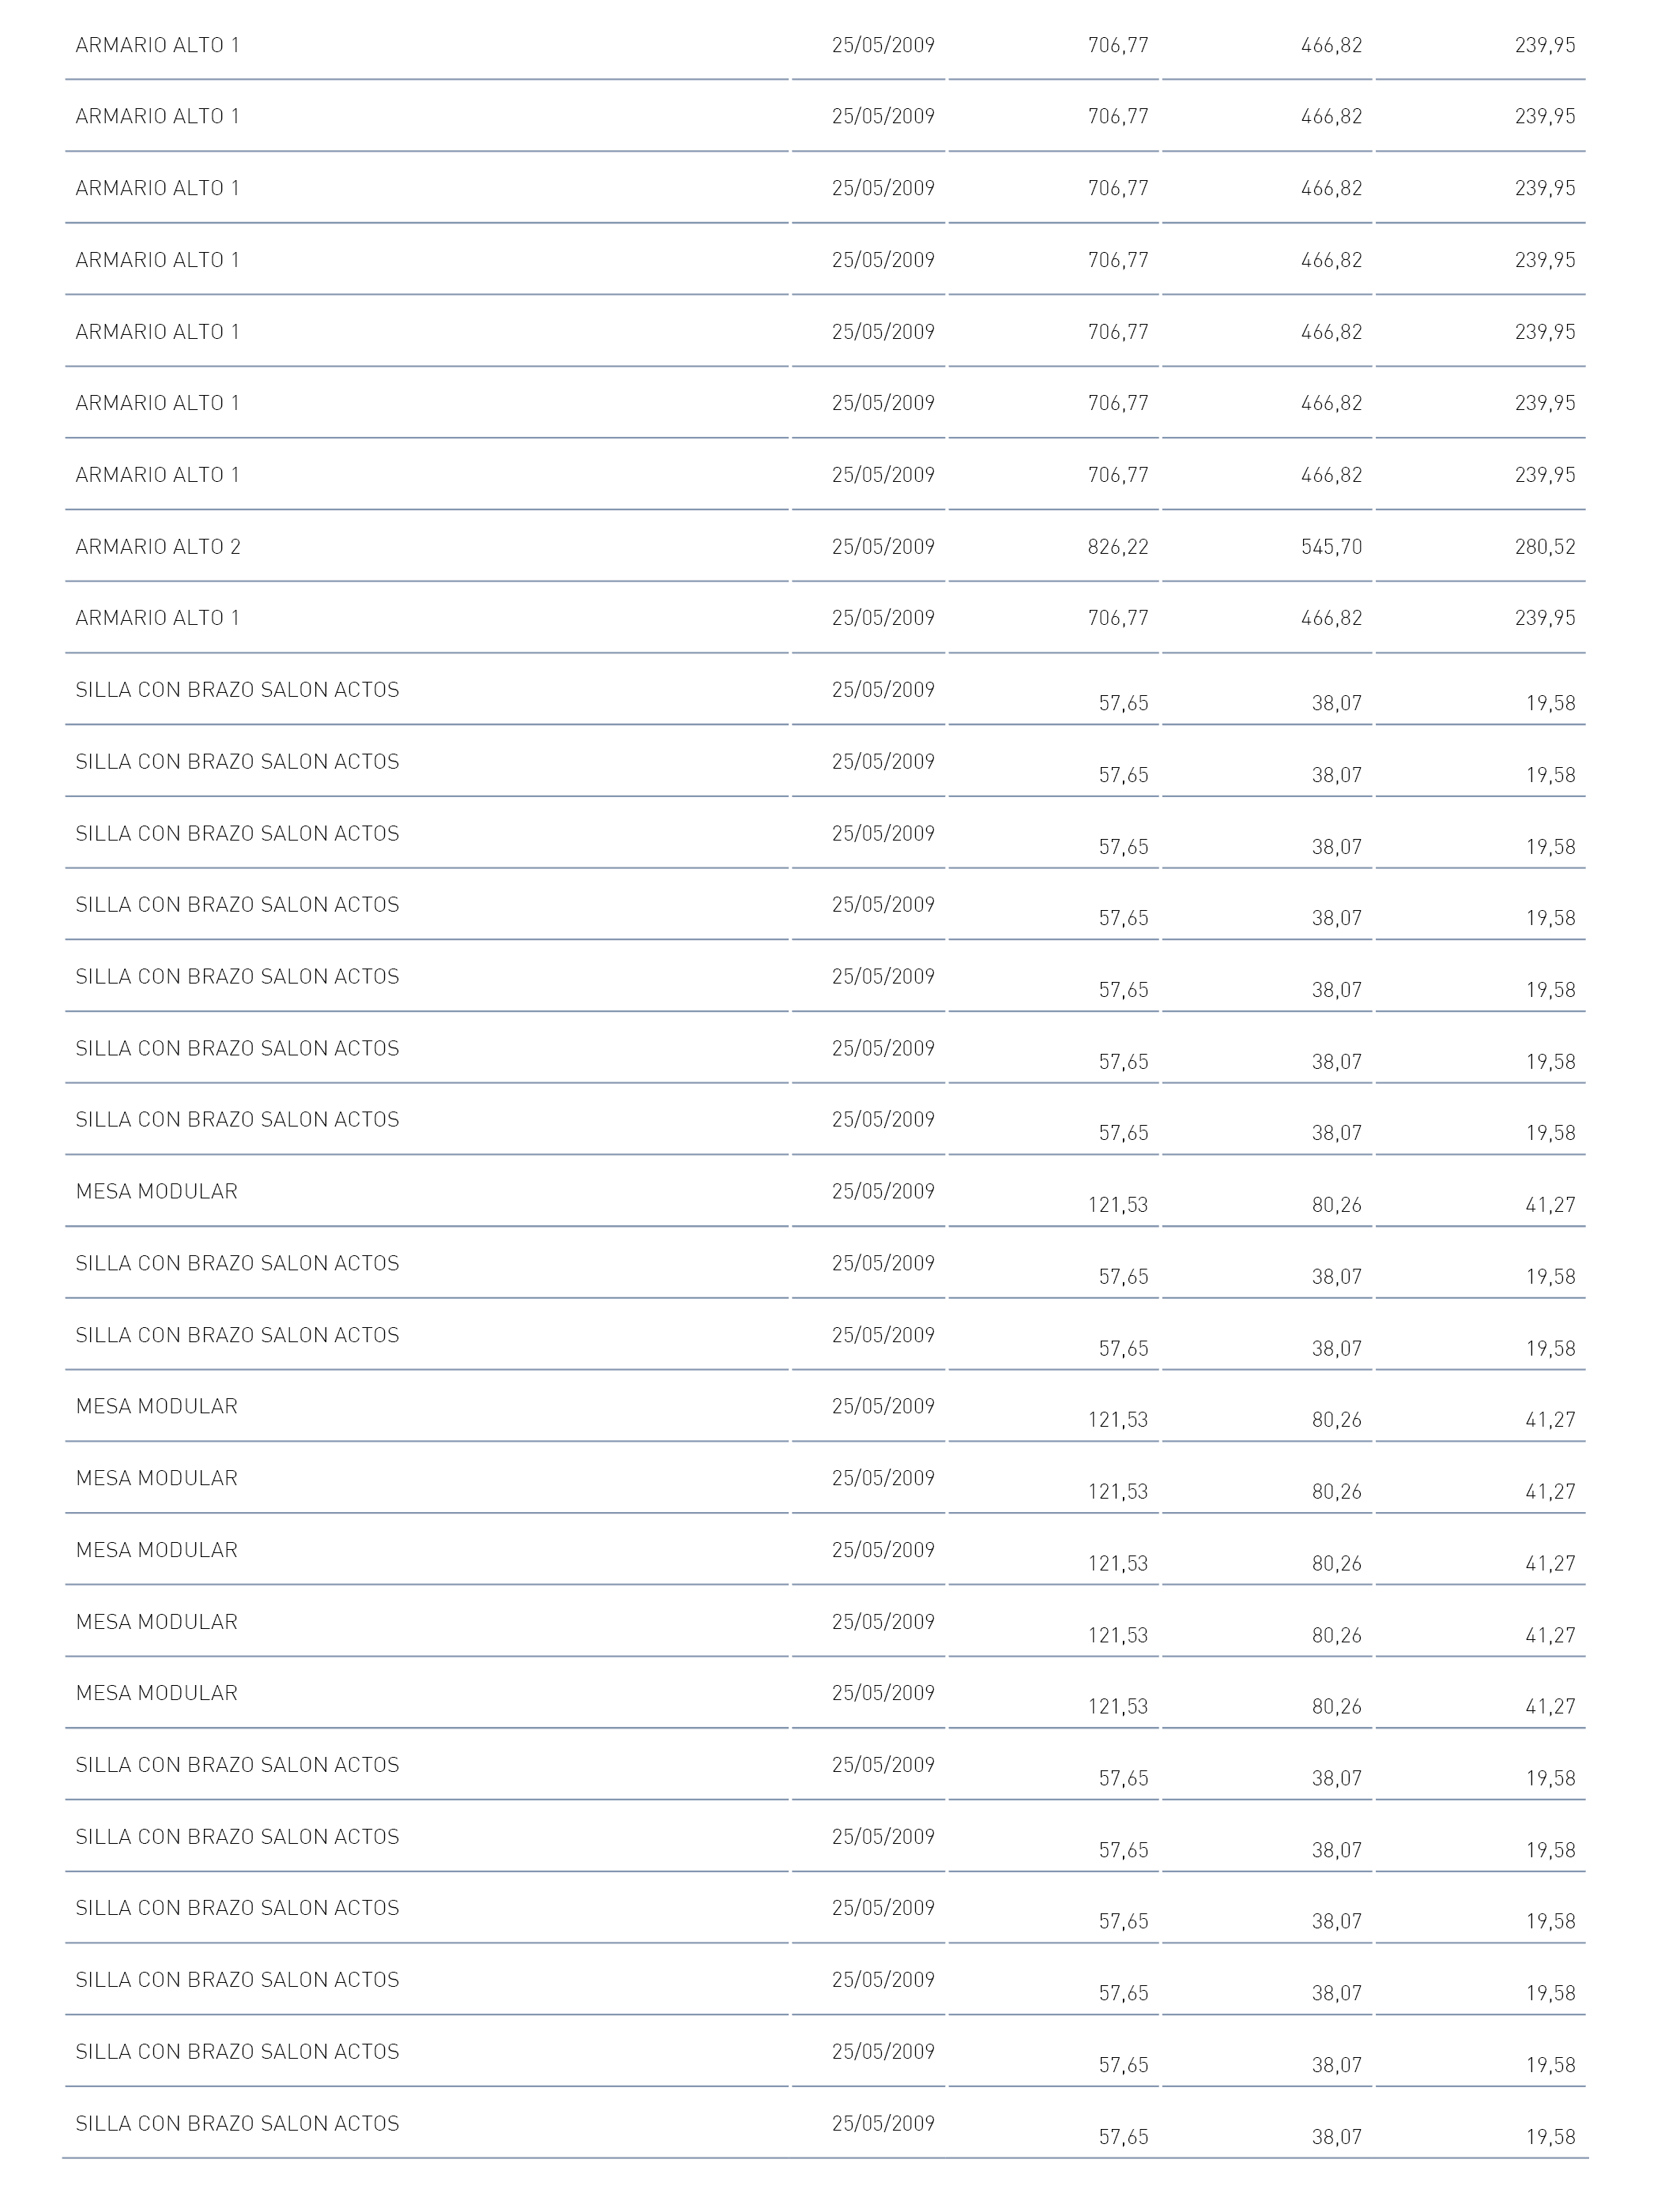Click the first SILLA CON BRAZO SALON ACTOS label
1680x2193 pixels.
coord(237,690)
